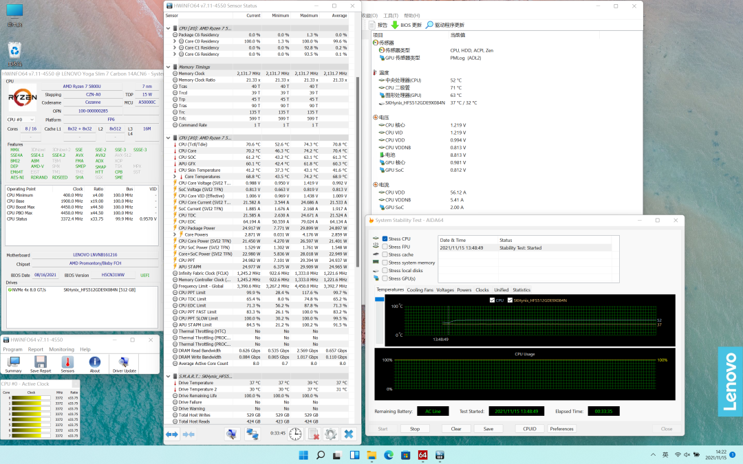Screen dimensions: 743x464
Task: Open Microsoft Store from taskbar
Action: [406, 455]
